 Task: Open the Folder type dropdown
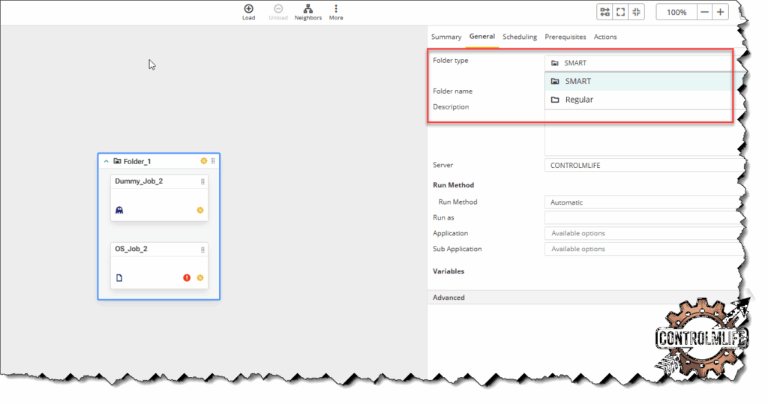(x=637, y=63)
